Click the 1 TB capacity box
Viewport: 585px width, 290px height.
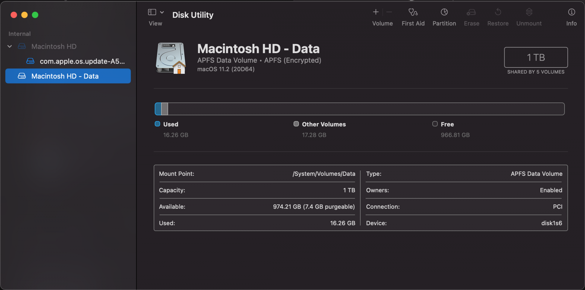click(x=536, y=57)
